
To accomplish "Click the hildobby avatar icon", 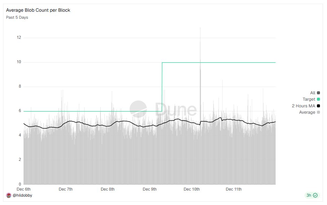I will (9, 195).
